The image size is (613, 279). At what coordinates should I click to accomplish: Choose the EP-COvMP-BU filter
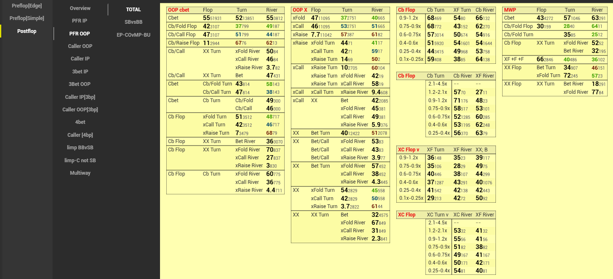click(133, 35)
